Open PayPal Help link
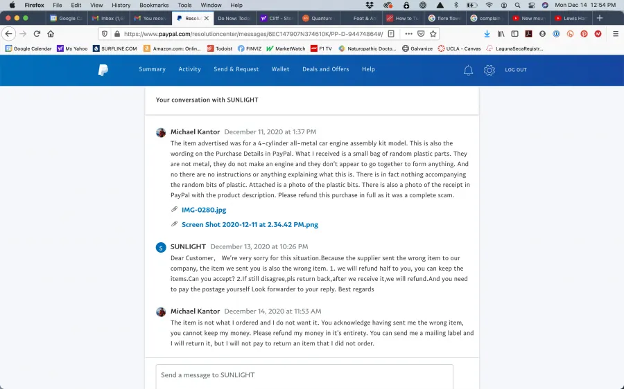 [x=368, y=69]
